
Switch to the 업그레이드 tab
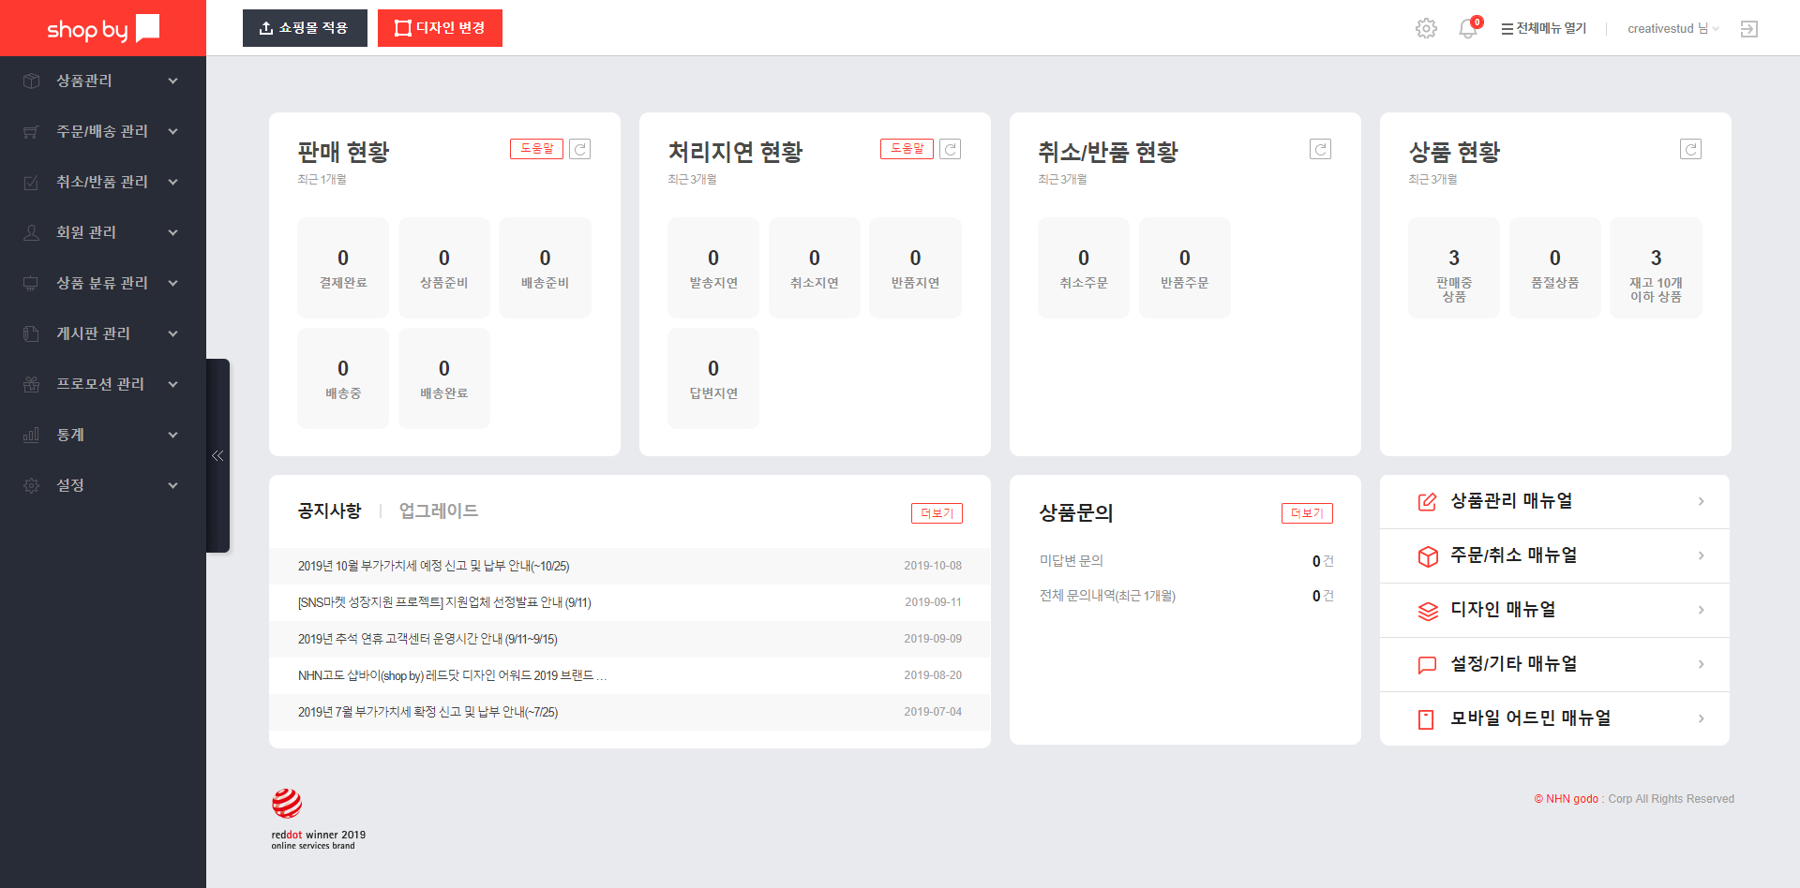point(437,511)
